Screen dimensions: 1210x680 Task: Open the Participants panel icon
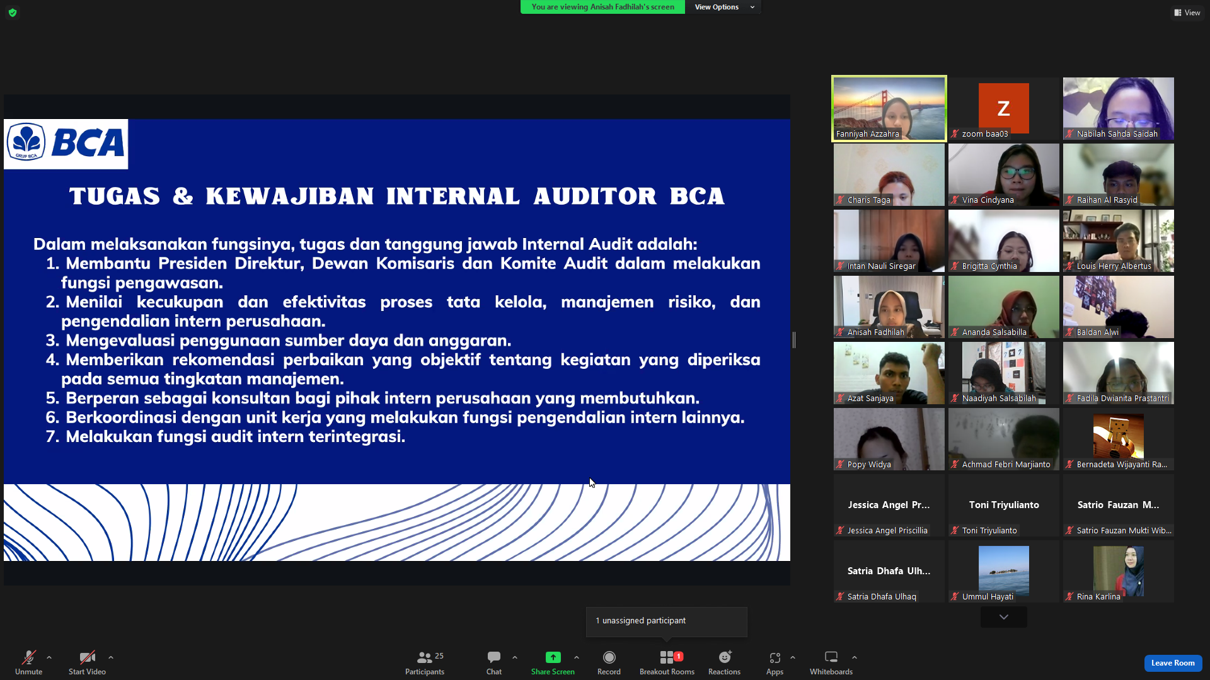425,657
